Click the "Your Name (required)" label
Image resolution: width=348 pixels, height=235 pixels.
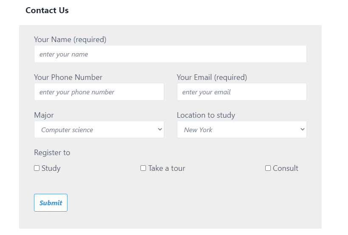(x=70, y=40)
